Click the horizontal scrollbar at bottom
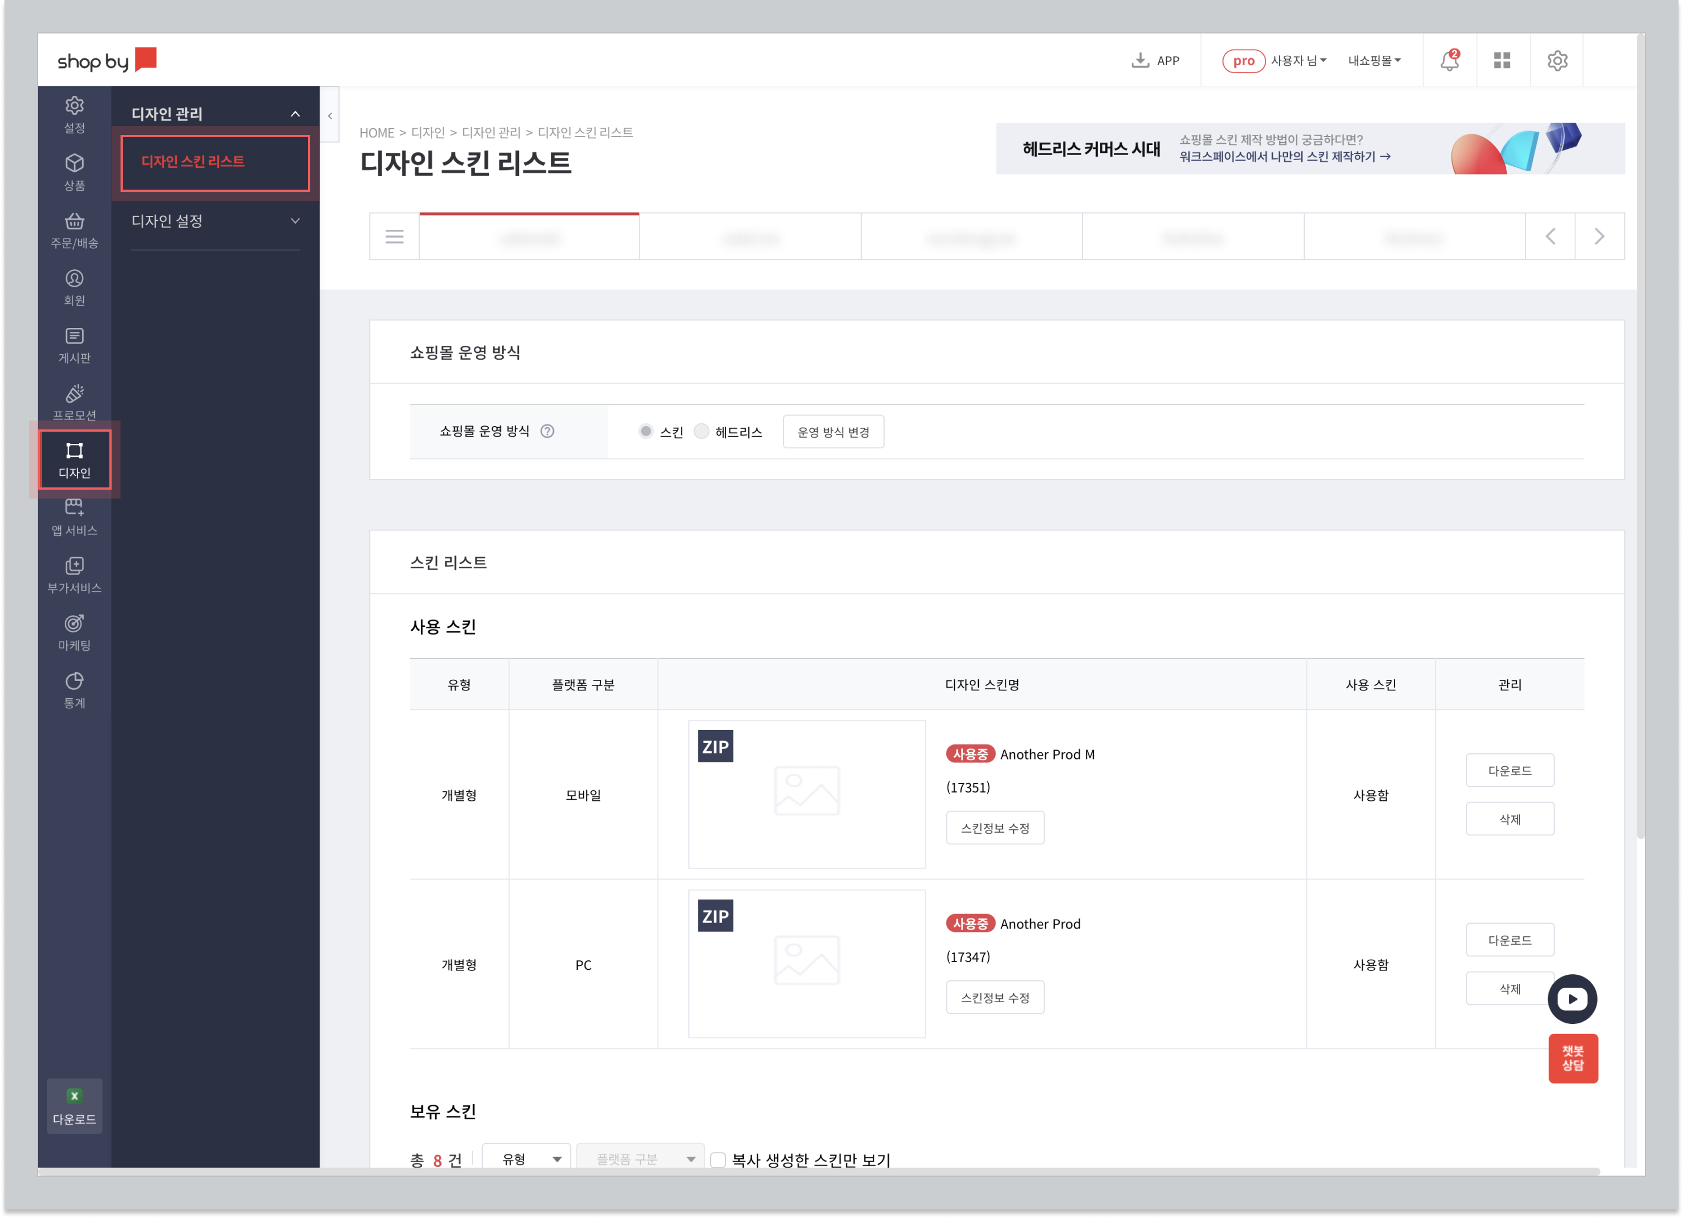Screen dimensions: 1683x1218 click(819, 1171)
